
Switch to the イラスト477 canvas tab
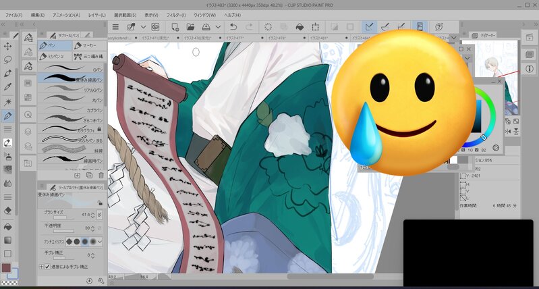click(235, 38)
